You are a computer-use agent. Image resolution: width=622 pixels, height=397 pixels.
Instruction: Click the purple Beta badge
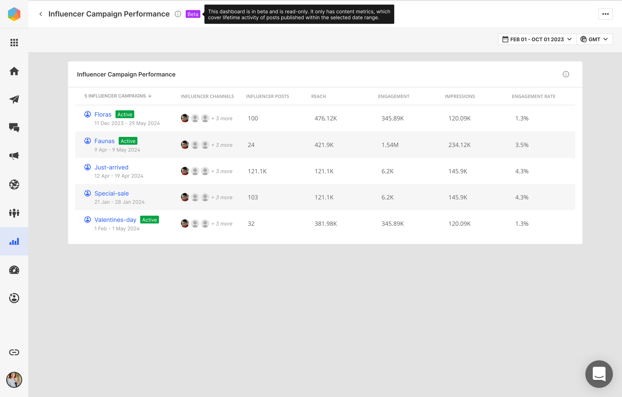pos(193,14)
